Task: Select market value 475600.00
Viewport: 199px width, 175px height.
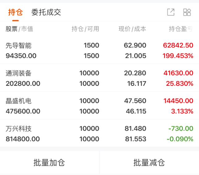Action: 23,111
